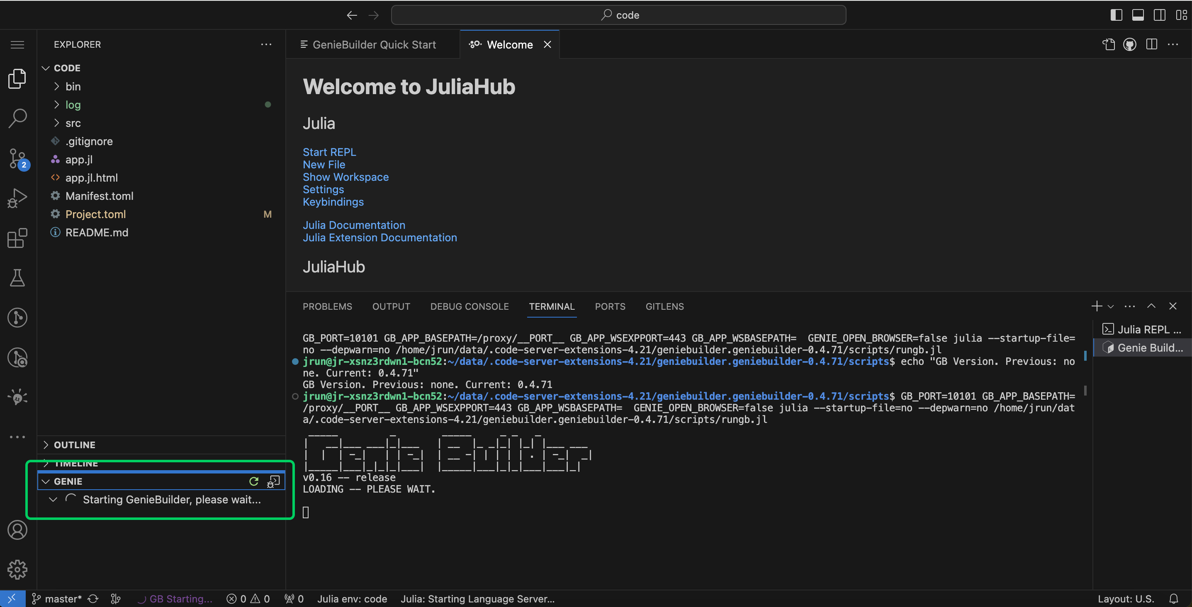1192x607 pixels.
Task: Open the Testing flask view
Action: point(17,278)
